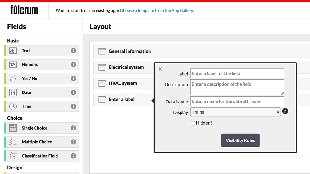310x174 pixels.
Task: Click the help question mark beside Display
Action: pyautogui.click(x=285, y=111)
